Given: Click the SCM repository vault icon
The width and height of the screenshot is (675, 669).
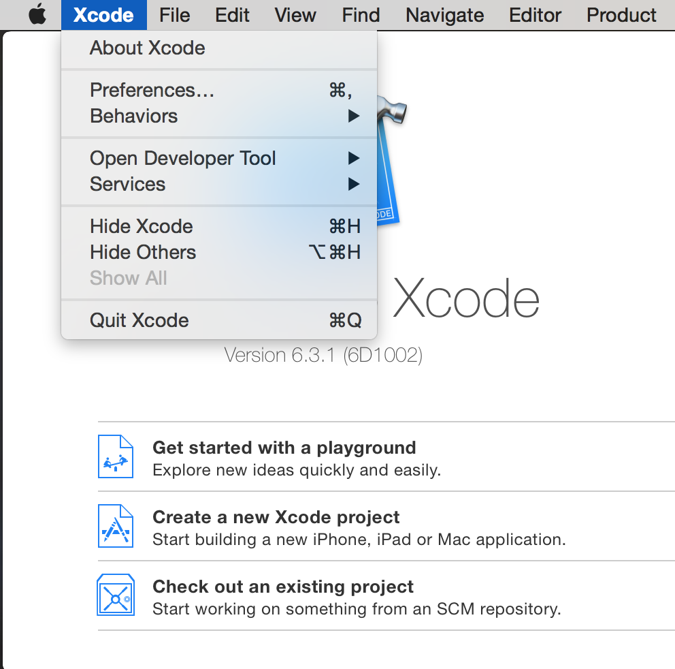Looking at the screenshot, I should (115, 595).
